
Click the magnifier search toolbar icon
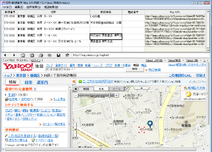32,55
